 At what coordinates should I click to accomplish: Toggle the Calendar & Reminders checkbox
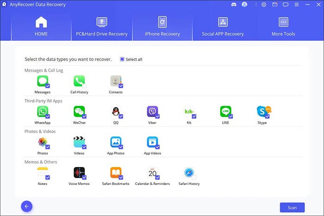[x=158, y=177]
